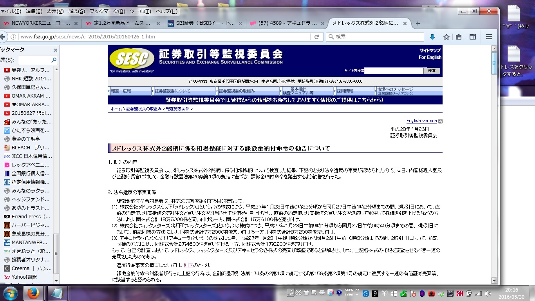535x301 pixels.
Task: Show bookmarks list via the clipboard toolbar icon
Action: (459, 37)
